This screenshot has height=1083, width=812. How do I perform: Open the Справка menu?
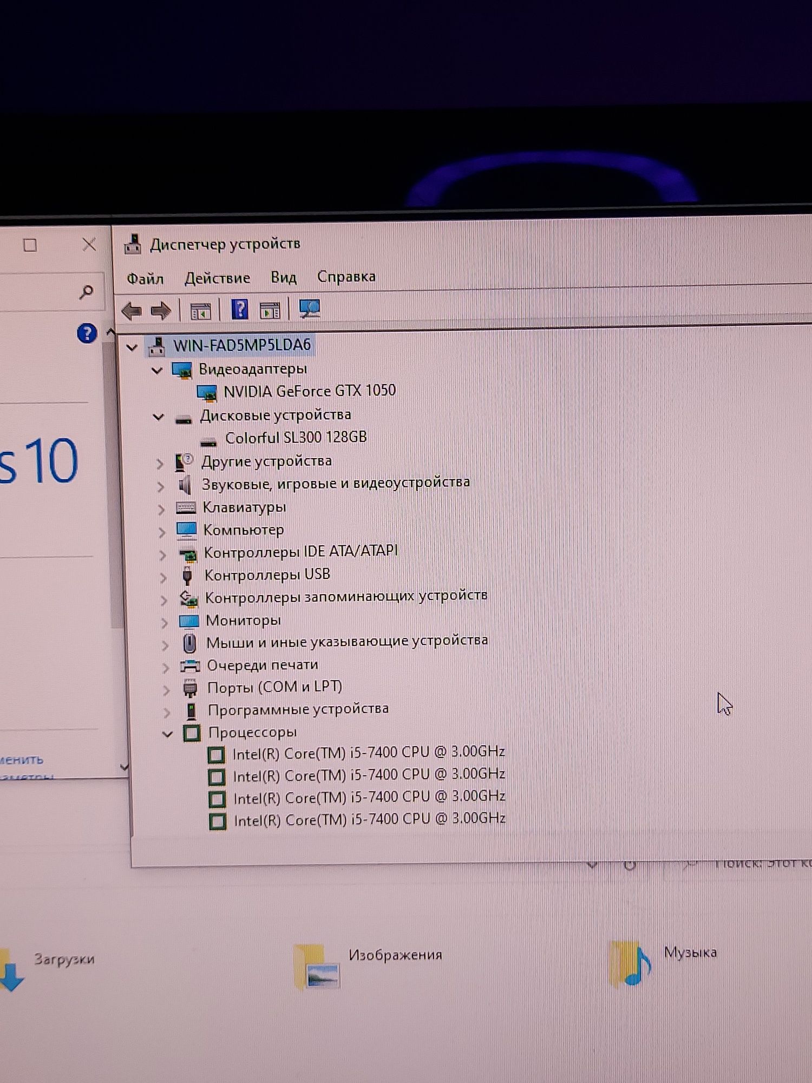coord(346,277)
